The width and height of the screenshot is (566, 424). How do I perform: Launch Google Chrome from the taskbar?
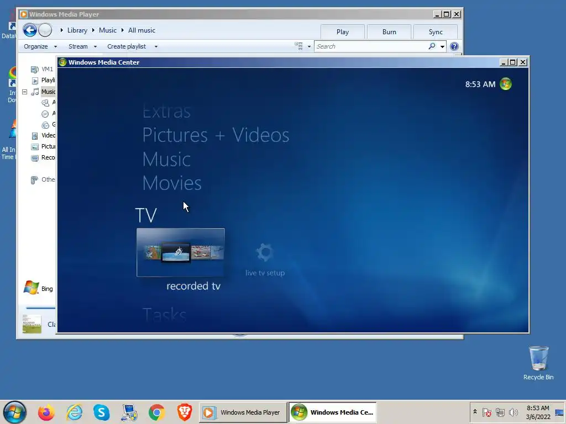point(156,412)
